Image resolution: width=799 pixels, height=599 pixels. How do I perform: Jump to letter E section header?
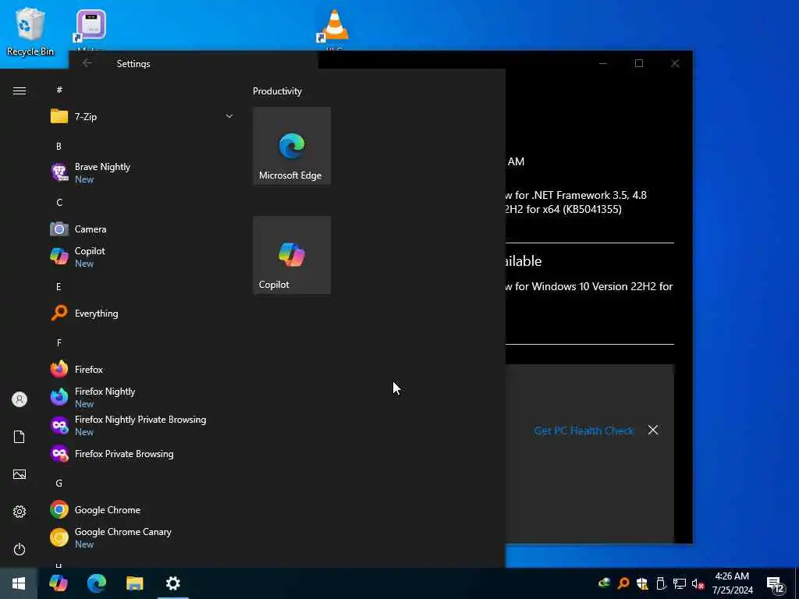coord(59,287)
